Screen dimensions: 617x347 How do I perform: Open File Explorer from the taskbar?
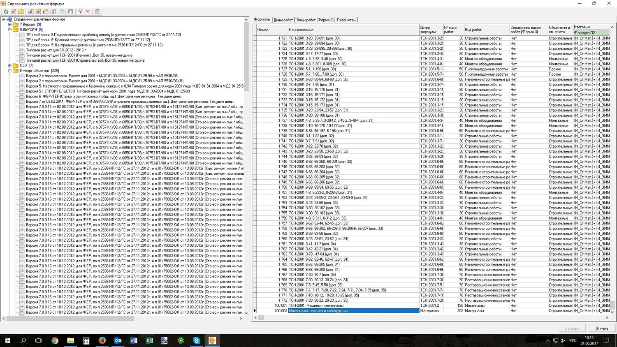[x=70, y=340]
